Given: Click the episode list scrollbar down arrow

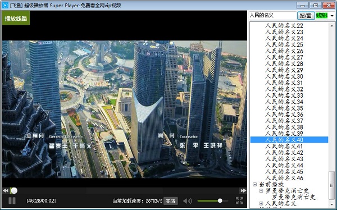Looking at the screenshot, I should (332, 204).
